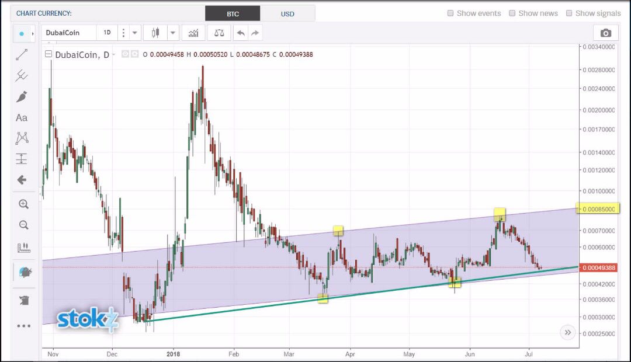
Task: Click the undo arrow
Action: click(x=241, y=33)
